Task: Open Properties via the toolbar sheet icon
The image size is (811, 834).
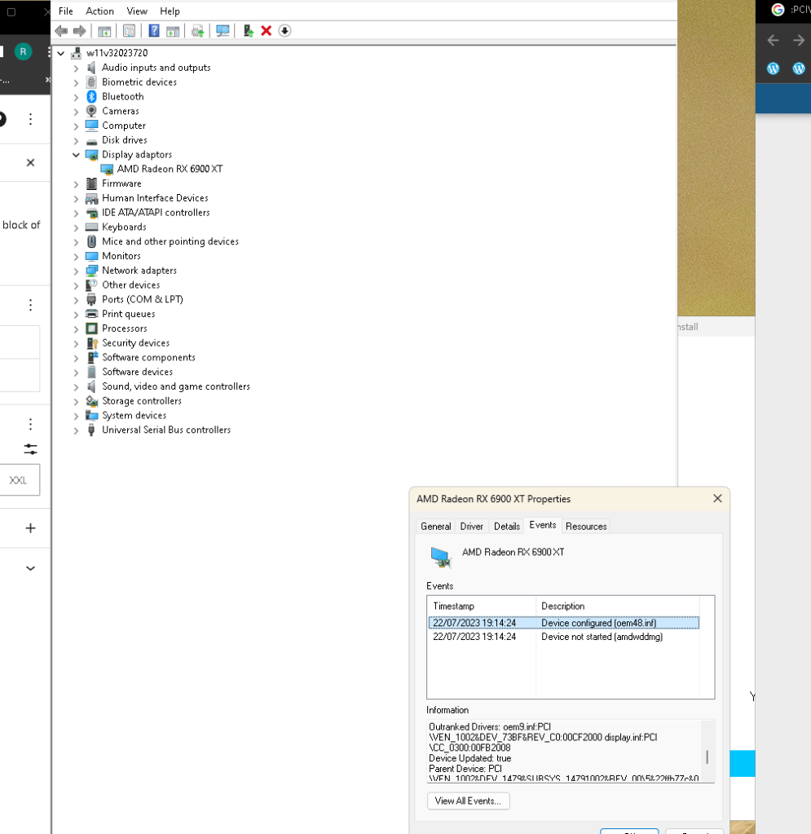Action: pyautogui.click(x=130, y=31)
